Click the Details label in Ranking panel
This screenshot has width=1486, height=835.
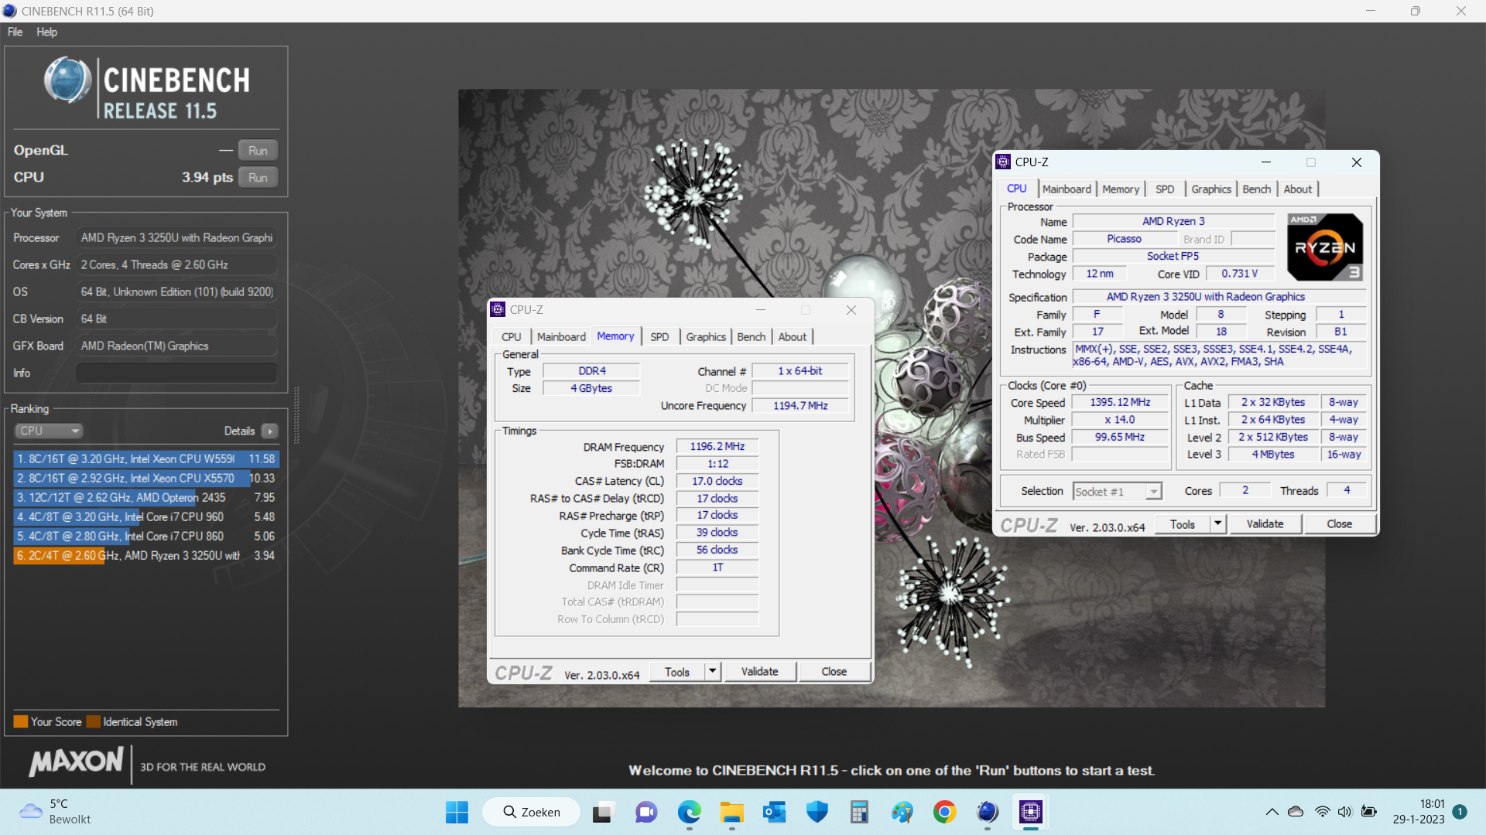click(239, 431)
